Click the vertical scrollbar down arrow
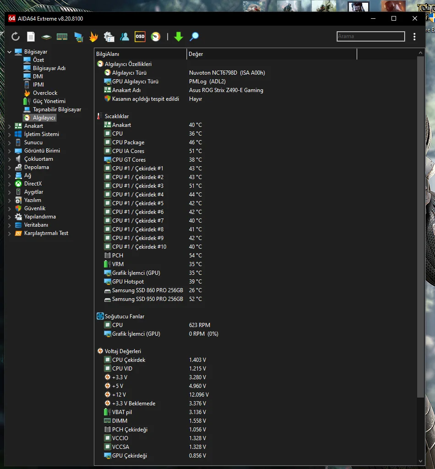Image resolution: width=435 pixels, height=469 pixels. tap(421, 461)
